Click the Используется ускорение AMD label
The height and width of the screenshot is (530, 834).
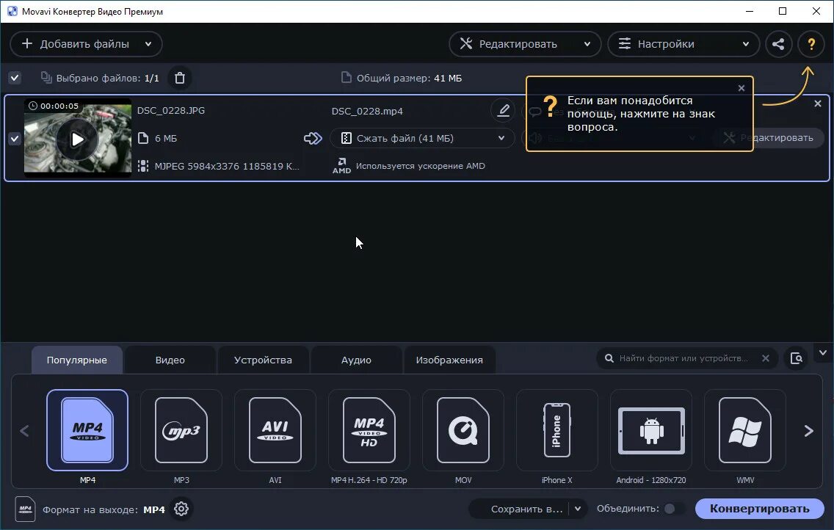(420, 166)
